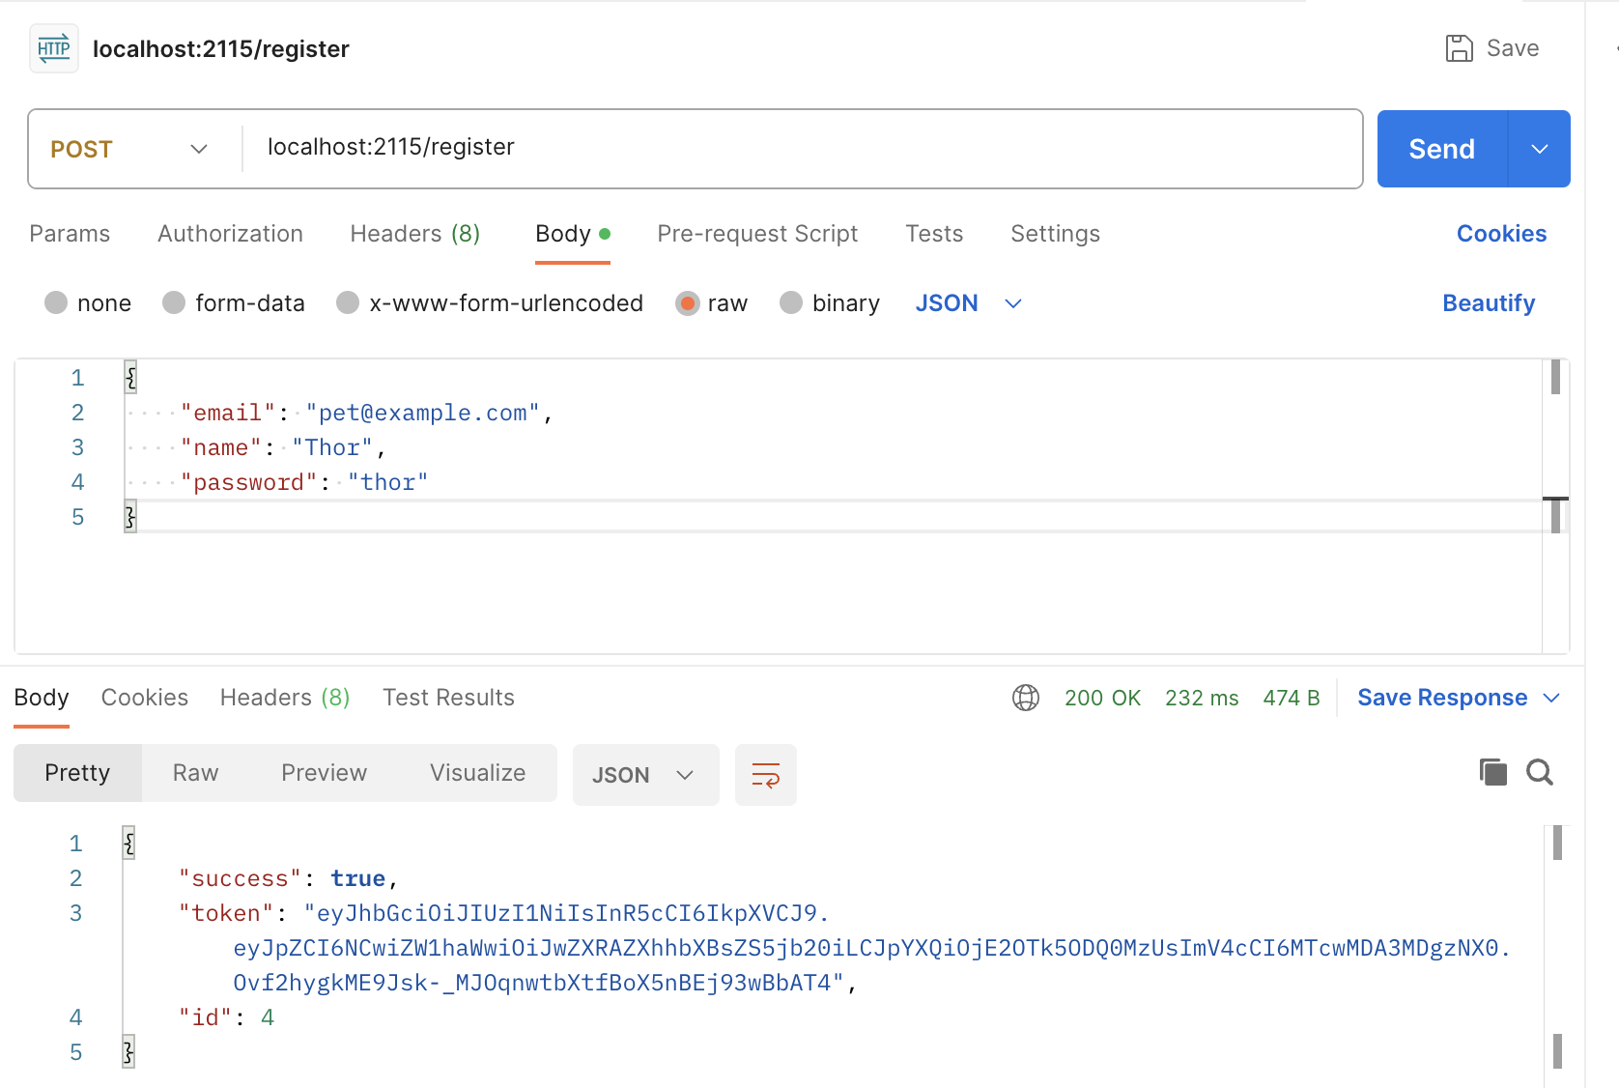Open the request body JSON format dropdown
Screen dimensions: 1619x1088
tap(968, 303)
